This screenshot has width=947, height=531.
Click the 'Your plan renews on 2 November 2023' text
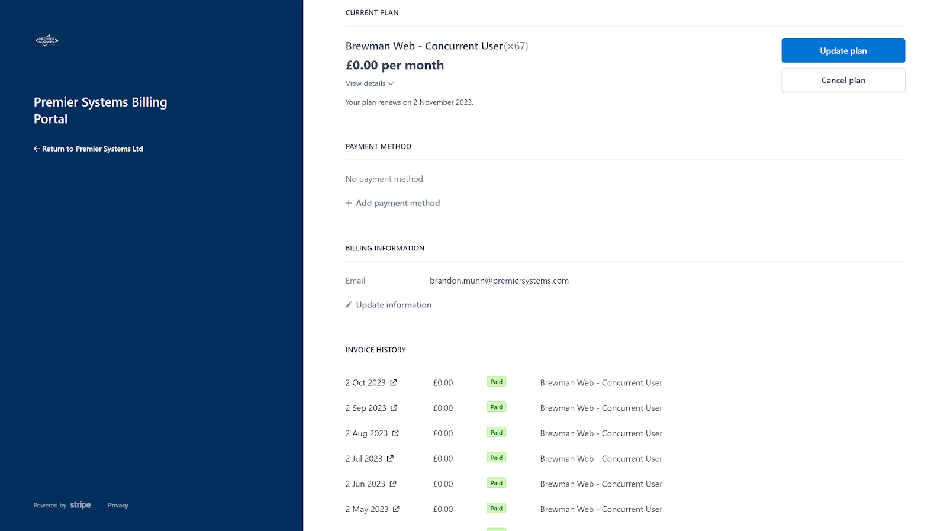410,102
